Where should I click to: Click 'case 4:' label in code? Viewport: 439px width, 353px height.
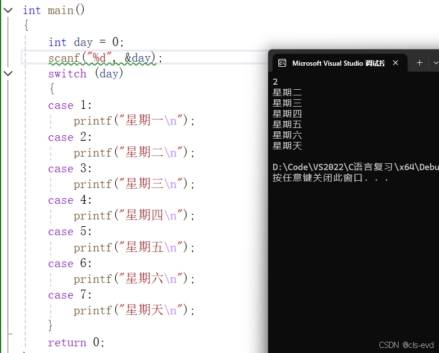tap(70, 200)
